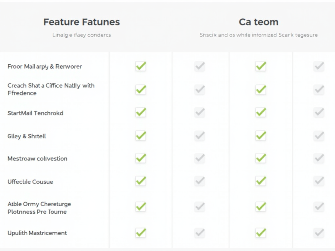This screenshot has height=251, width=335.
Task: Click the Froor Mail arply & Renvorer label
Action: (45, 67)
